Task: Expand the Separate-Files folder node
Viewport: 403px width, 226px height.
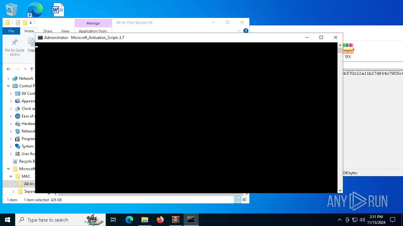Action: point(14,191)
